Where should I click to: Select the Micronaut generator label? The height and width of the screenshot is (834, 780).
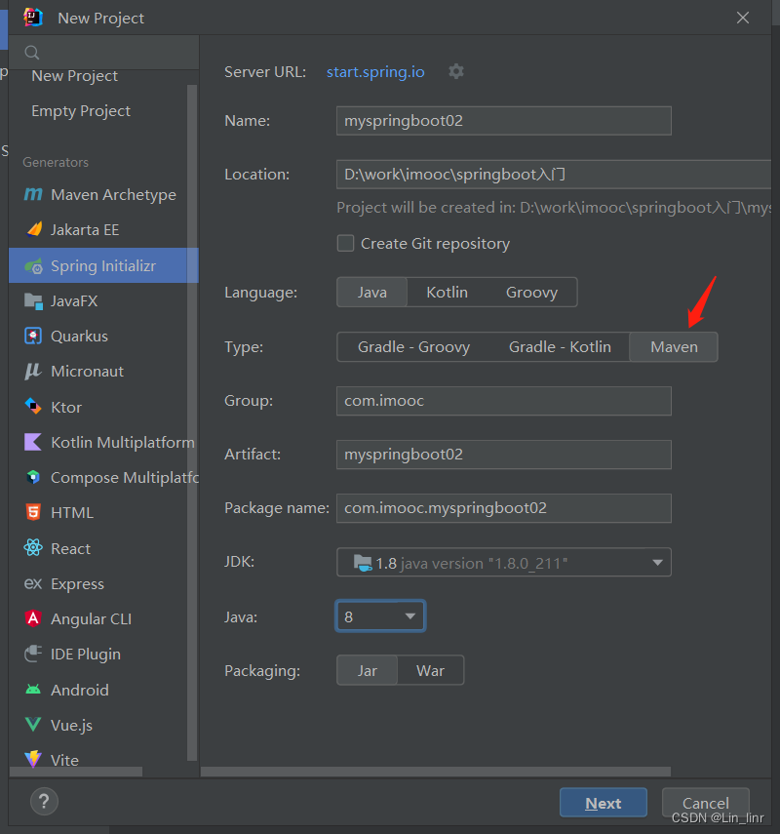click(x=87, y=372)
